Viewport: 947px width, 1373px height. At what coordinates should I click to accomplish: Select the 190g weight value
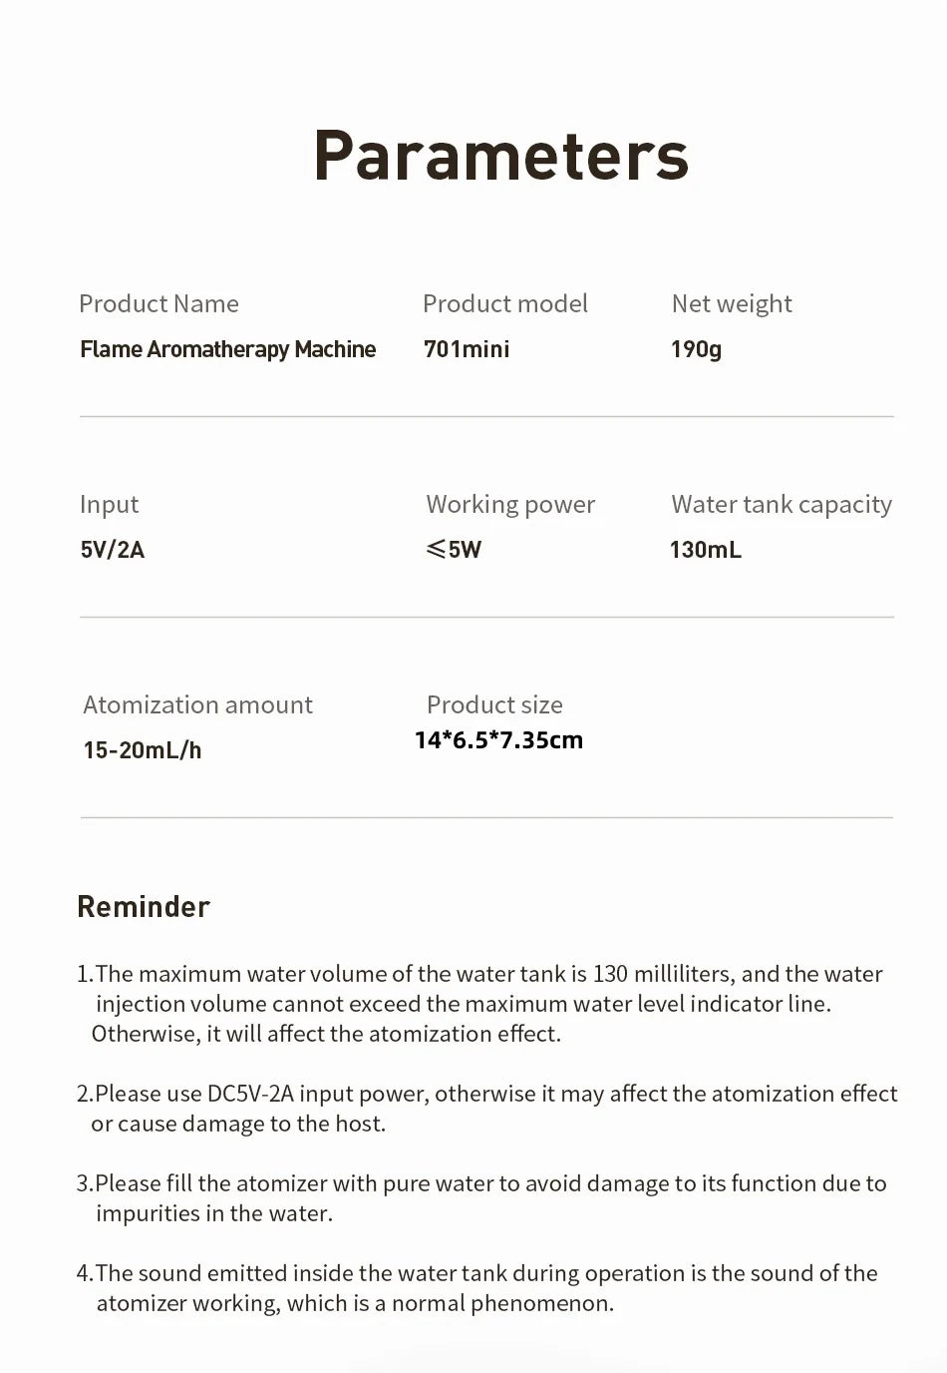point(696,349)
